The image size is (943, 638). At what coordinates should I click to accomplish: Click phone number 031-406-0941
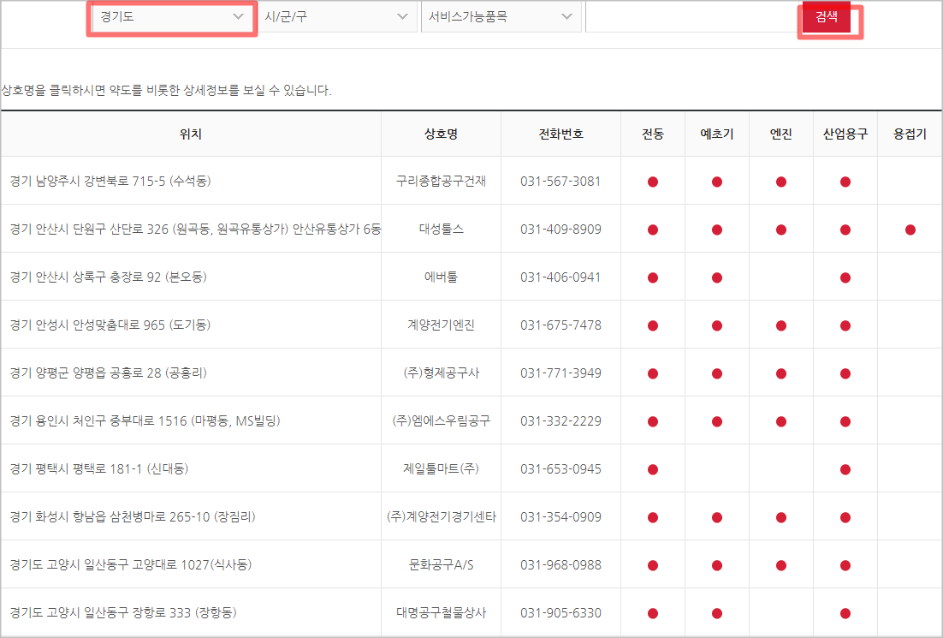(560, 277)
